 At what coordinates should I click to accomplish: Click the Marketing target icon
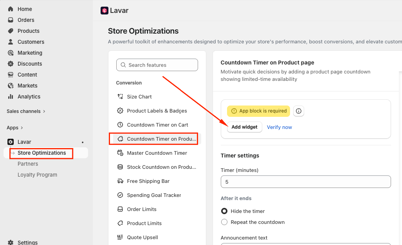(x=11, y=53)
